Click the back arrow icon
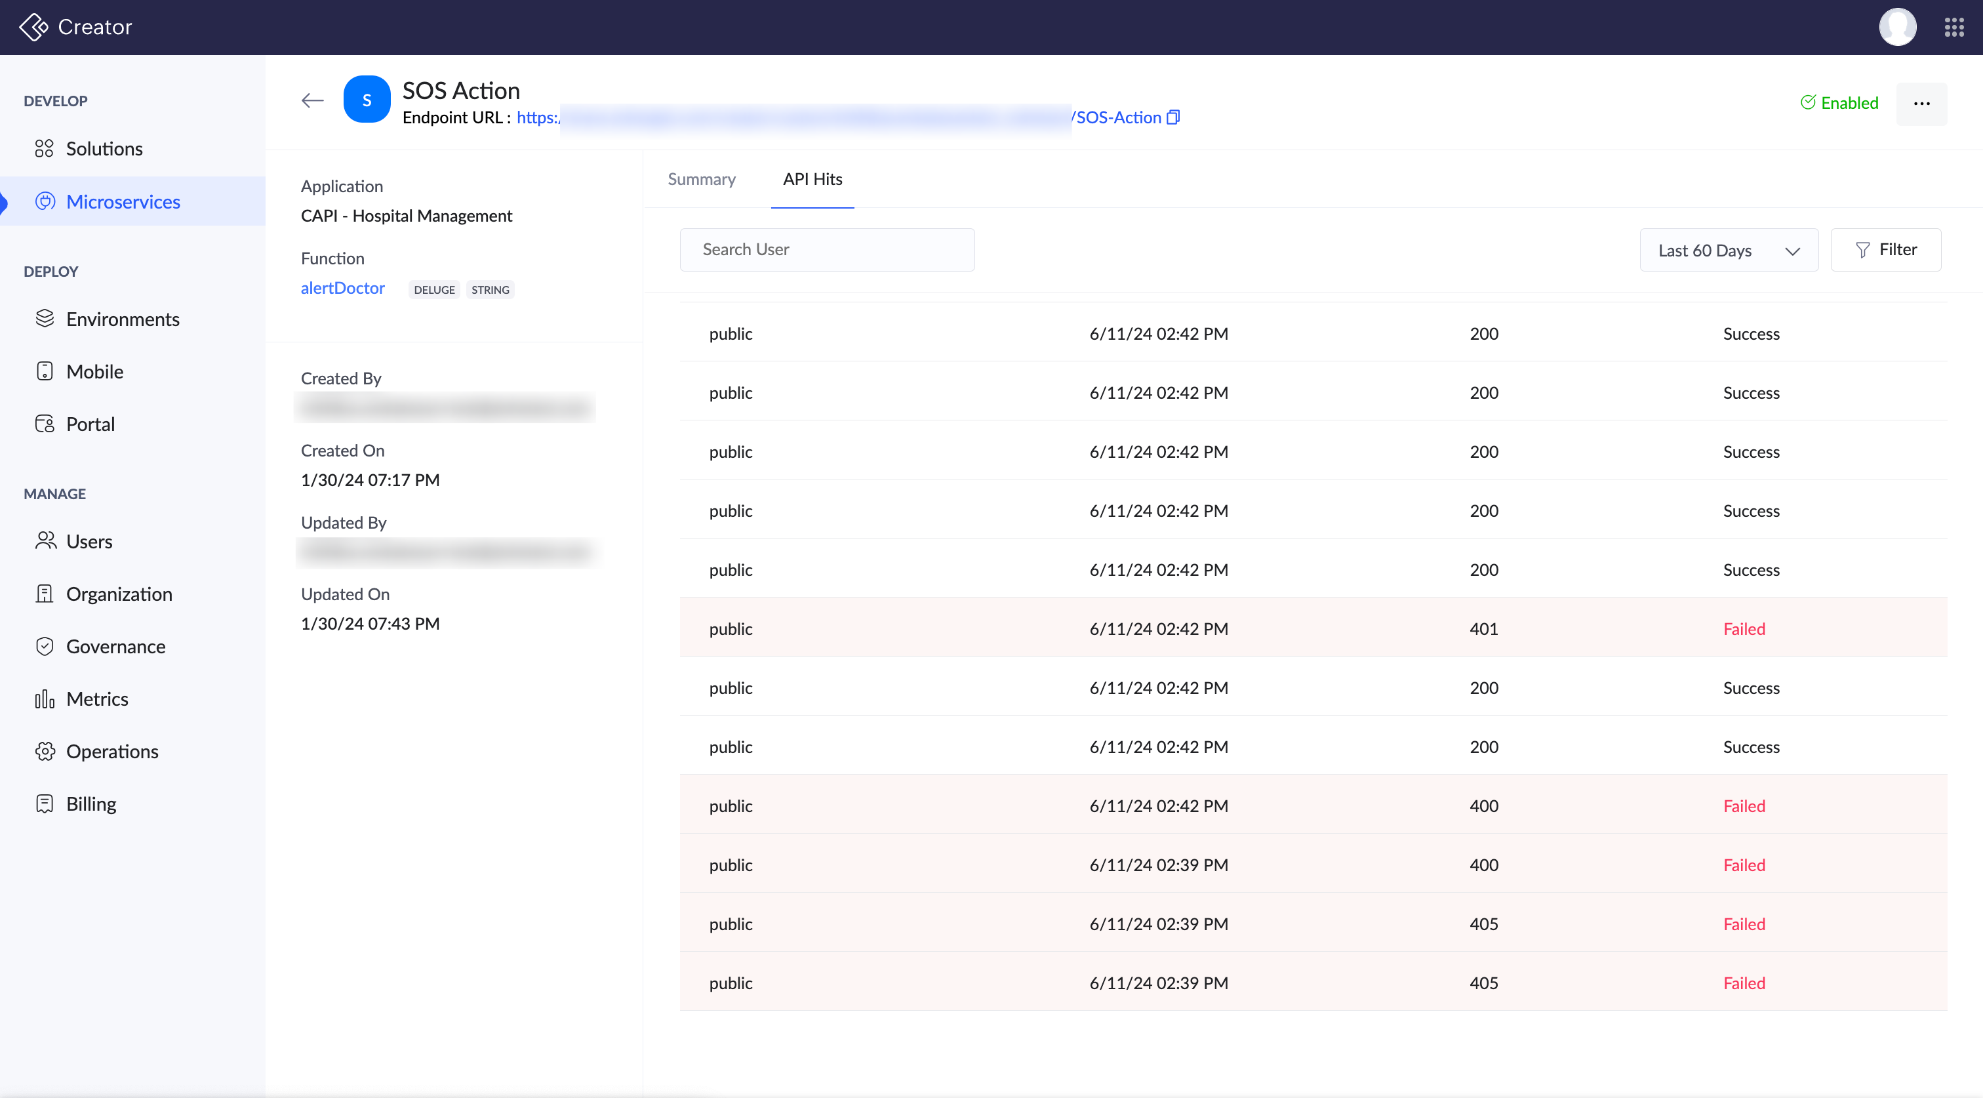Viewport: 1983px width, 1098px height. point(311,101)
